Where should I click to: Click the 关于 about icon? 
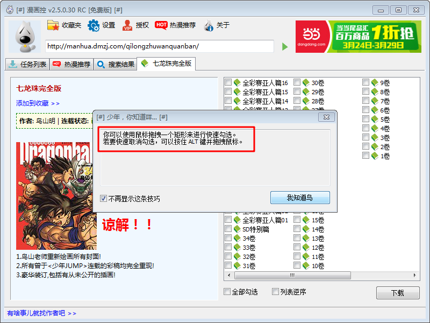coord(209,25)
